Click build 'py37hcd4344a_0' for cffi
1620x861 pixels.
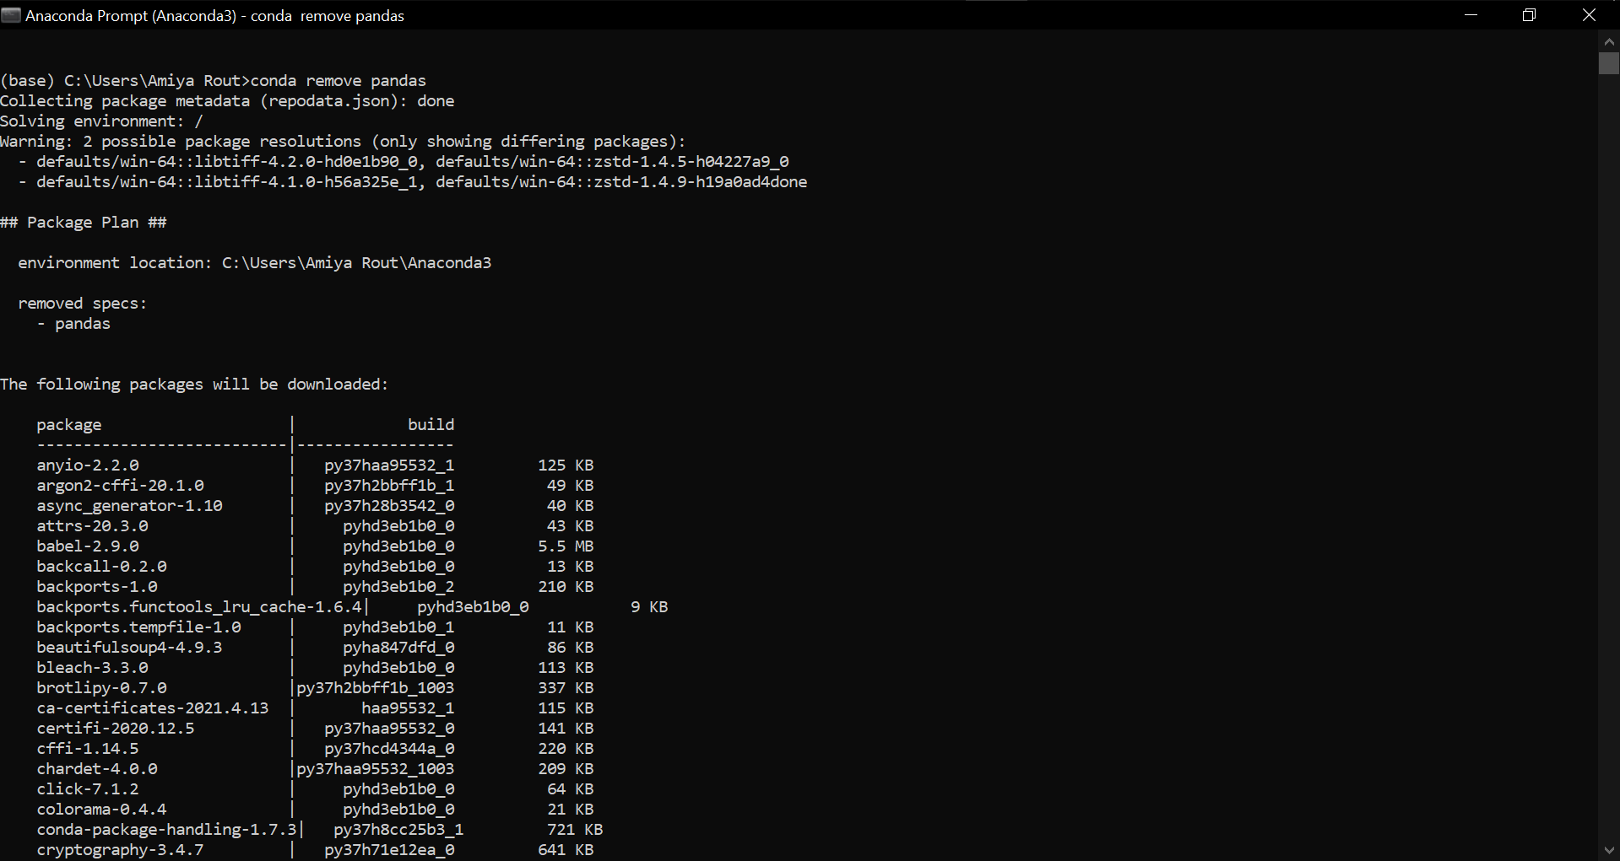(x=389, y=749)
